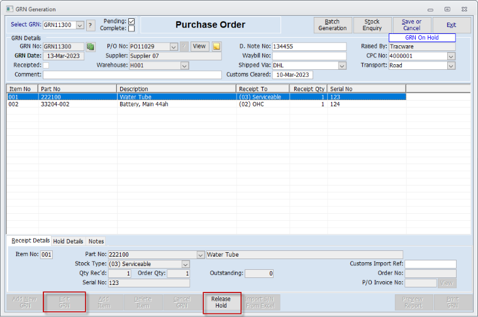The height and width of the screenshot is (317, 478).
Task: Click the Customs Cleared date field
Action: (292, 75)
